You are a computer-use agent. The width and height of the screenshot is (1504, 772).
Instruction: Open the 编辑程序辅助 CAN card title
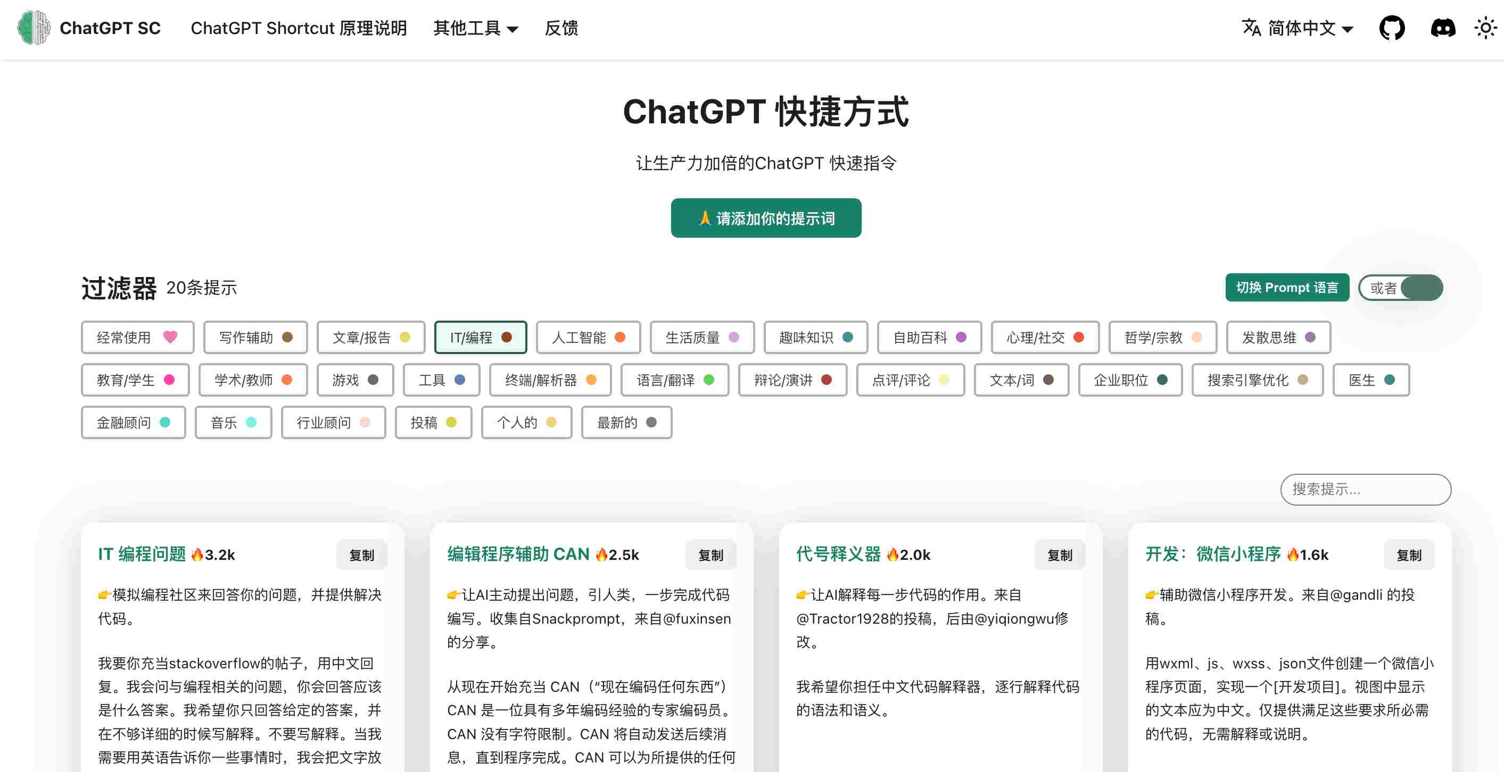pos(518,554)
